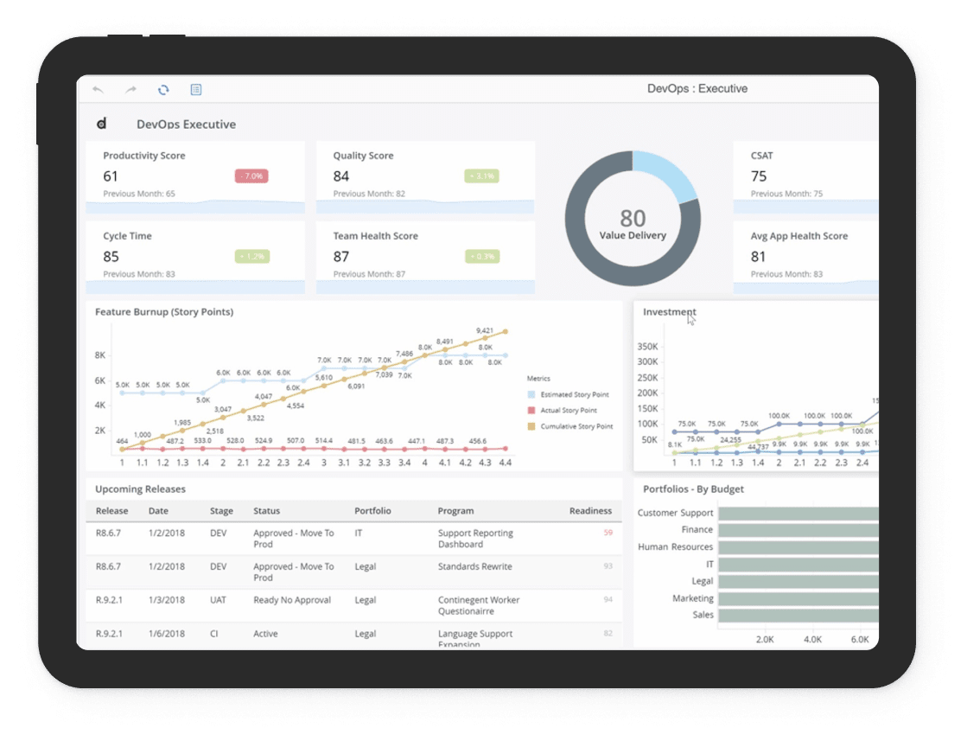This screenshot has height=741, width=967.
Task: Click the Value Delivery donut chart
Action: tap(633, 219)
